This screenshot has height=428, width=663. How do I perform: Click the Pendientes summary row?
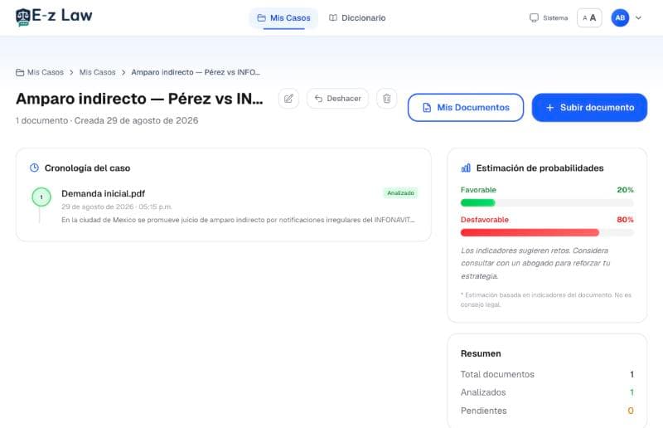pos(547,411)
